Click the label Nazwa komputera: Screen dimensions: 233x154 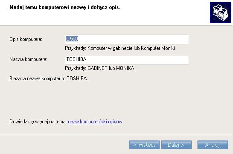tap(29, 59)
